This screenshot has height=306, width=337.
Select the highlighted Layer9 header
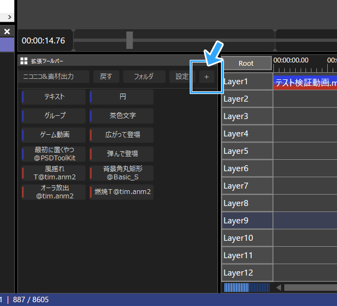pos(247,221)
